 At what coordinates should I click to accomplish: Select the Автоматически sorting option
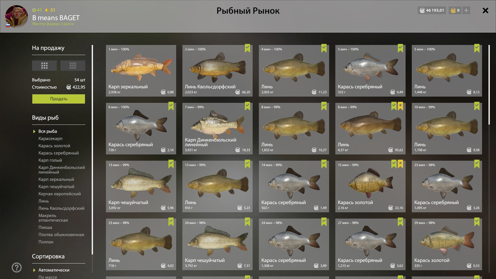pos(54,270)
